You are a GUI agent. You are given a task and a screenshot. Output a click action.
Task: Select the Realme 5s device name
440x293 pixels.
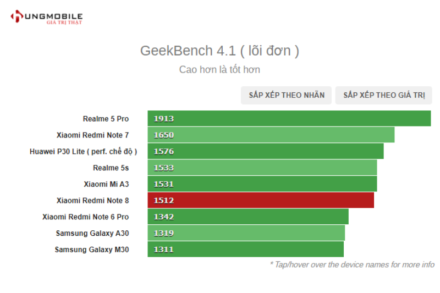[111, 168]
